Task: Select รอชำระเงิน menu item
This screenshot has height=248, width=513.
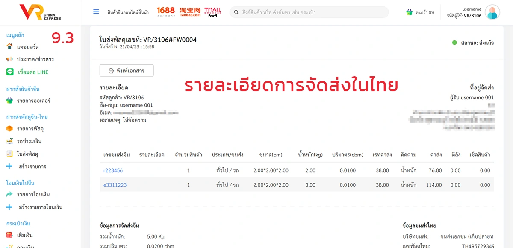Action: [29, 141]
